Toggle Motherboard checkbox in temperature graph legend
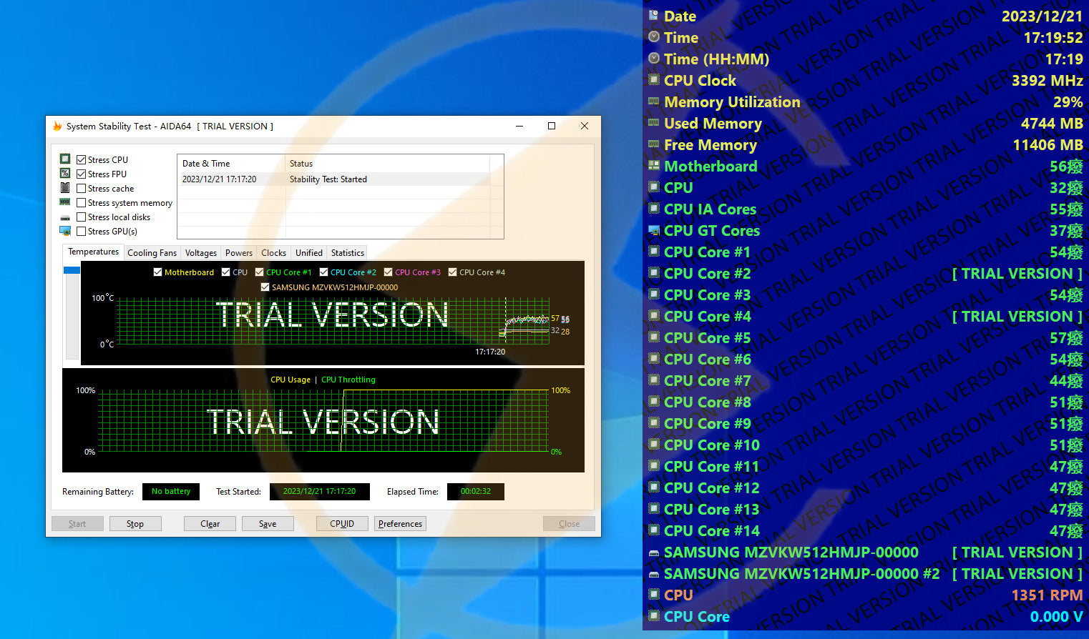The height and width of the screenshot is (639, 1089). 157,272
